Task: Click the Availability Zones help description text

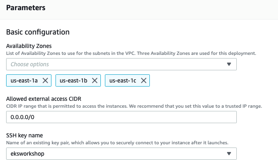Action: pos(131,53)
